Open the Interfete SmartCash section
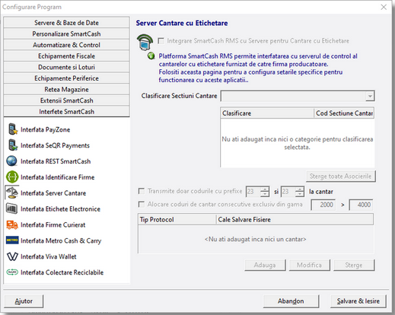The height and width of the screenshot is (315, 395). 66,112
